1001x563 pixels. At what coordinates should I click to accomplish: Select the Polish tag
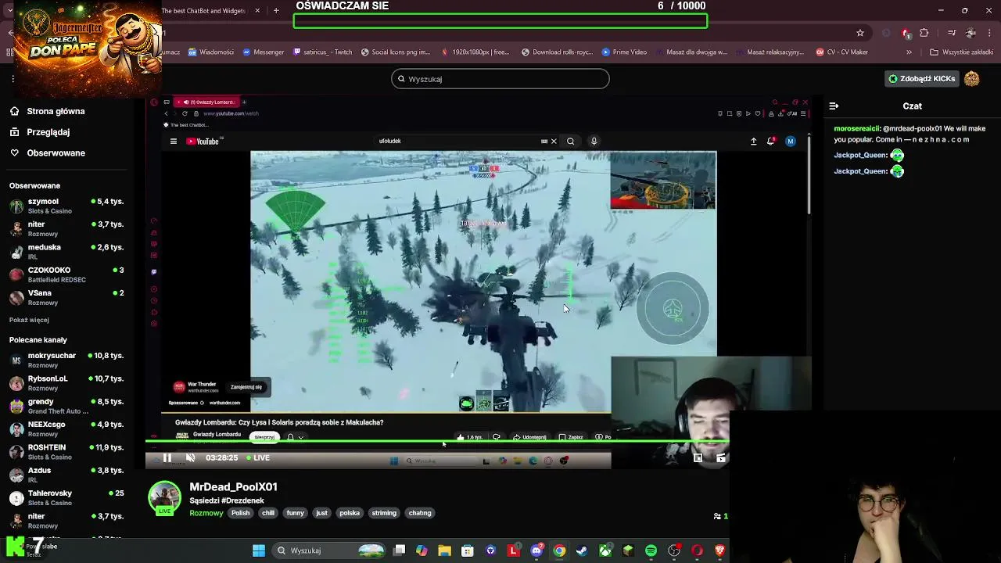pos(240,513)
